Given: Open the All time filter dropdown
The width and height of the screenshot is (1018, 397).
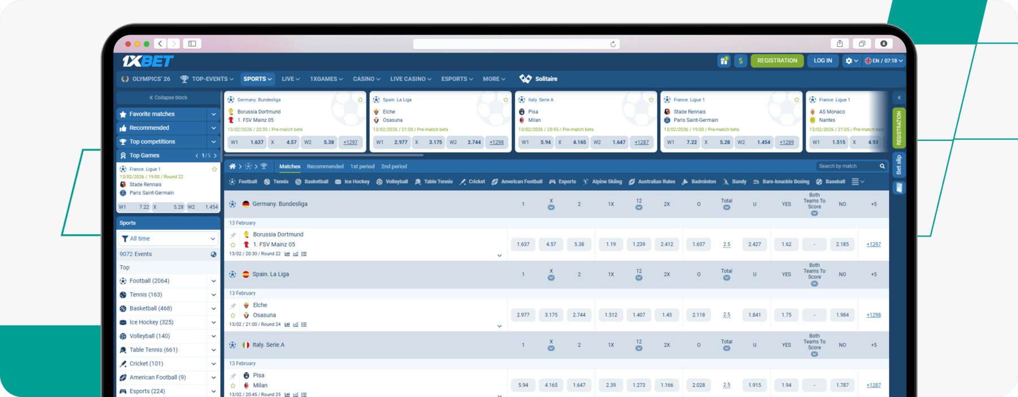Looking at the screenshot, I should click(x=169, y=239).
